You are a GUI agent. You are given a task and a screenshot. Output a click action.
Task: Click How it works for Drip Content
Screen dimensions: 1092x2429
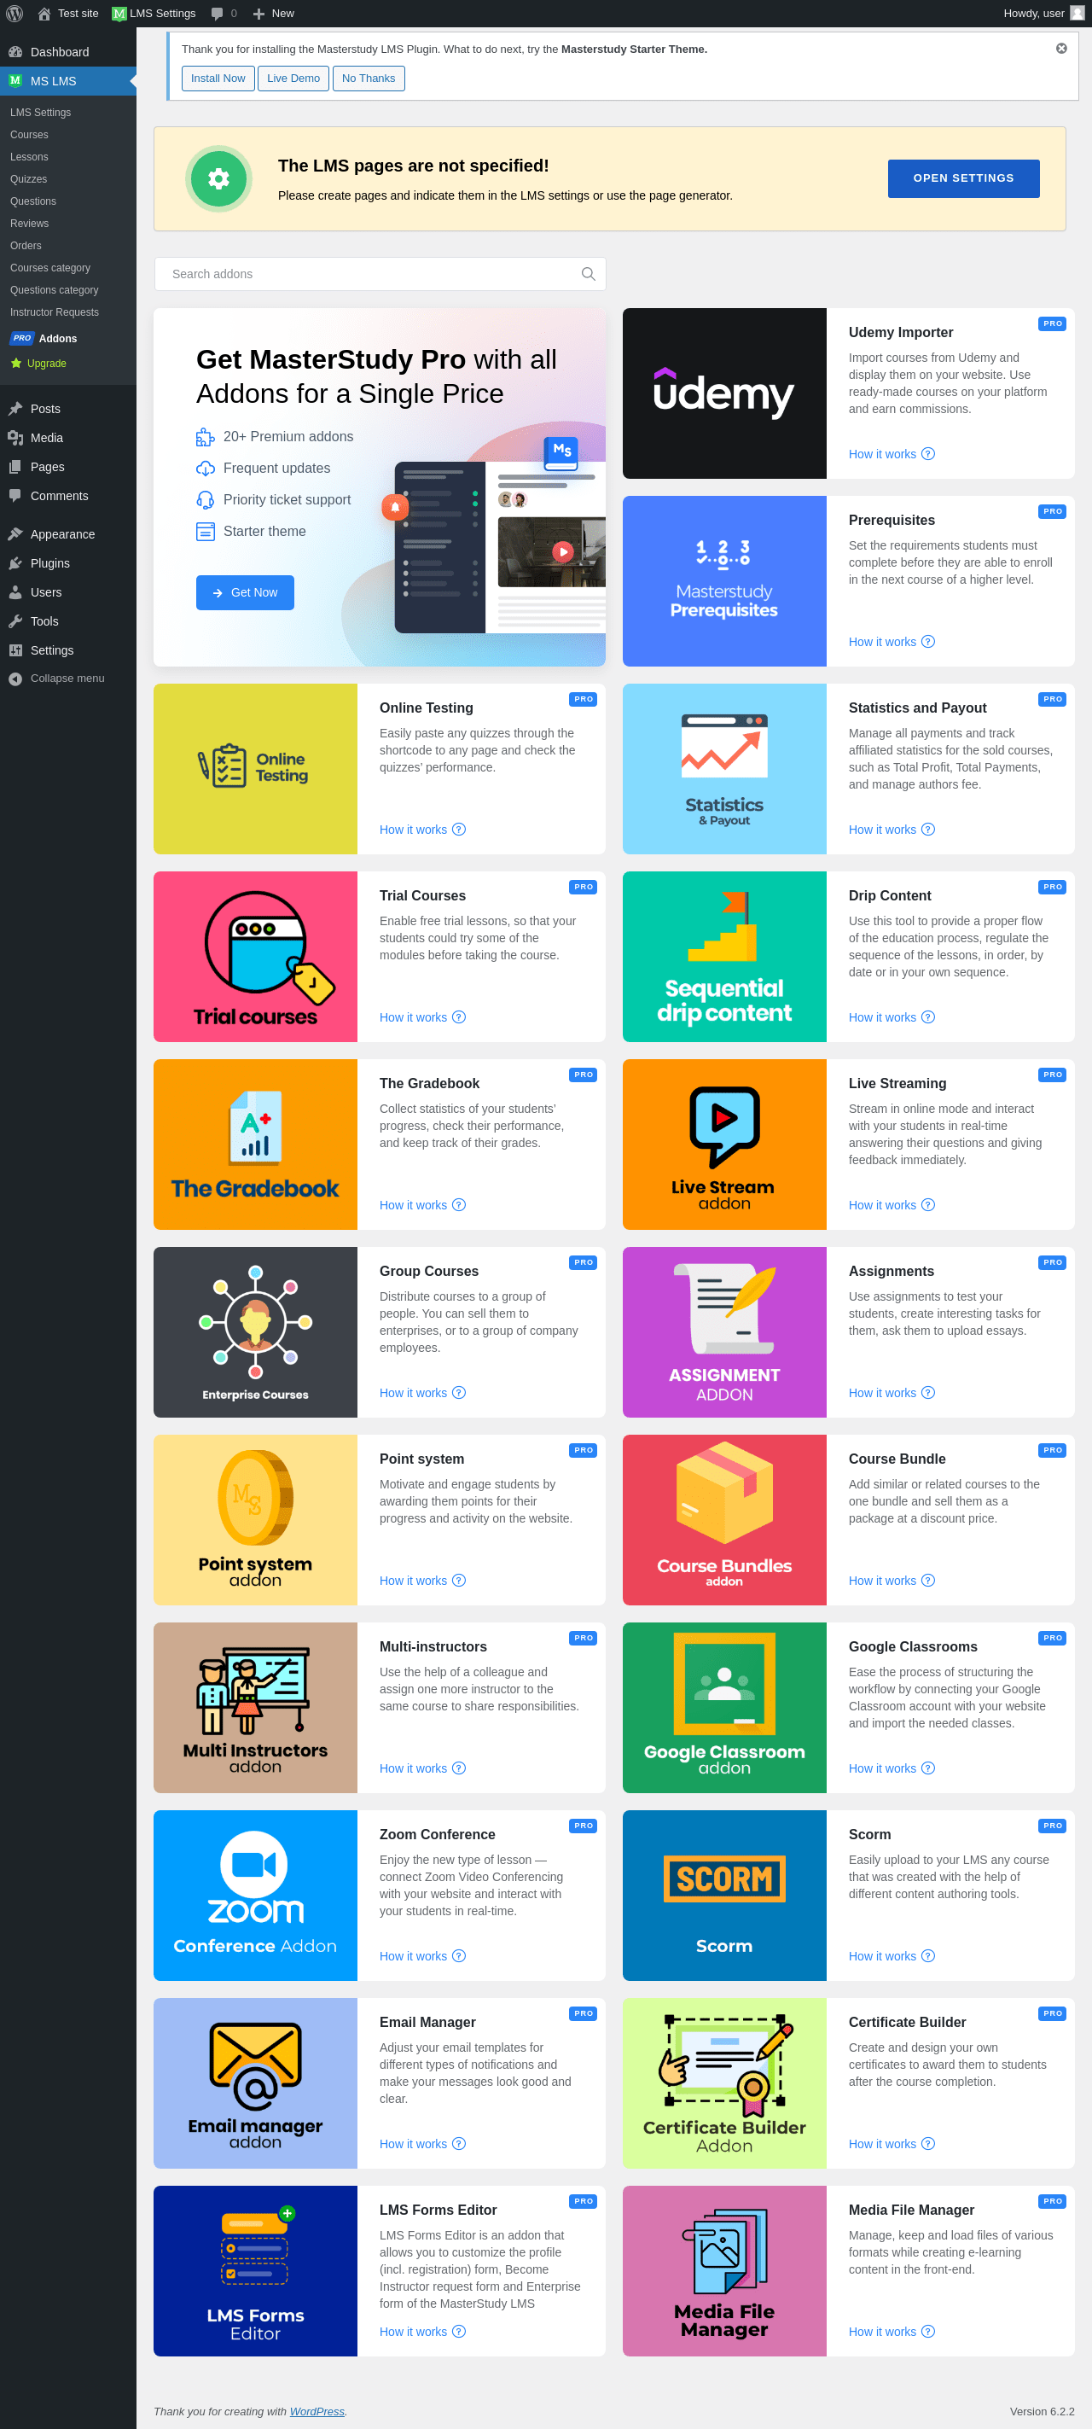[891, 1016]
